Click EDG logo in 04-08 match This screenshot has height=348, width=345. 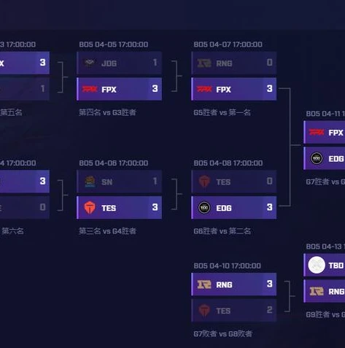[204, 208]
